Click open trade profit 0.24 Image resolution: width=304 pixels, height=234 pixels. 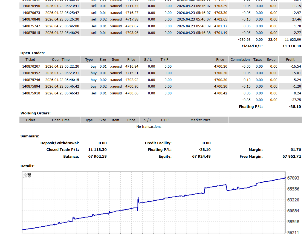click(x=297, y=93)
